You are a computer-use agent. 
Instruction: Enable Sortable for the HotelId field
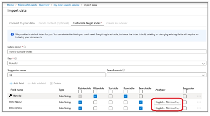pyautogui.click(x=110, y=96)
